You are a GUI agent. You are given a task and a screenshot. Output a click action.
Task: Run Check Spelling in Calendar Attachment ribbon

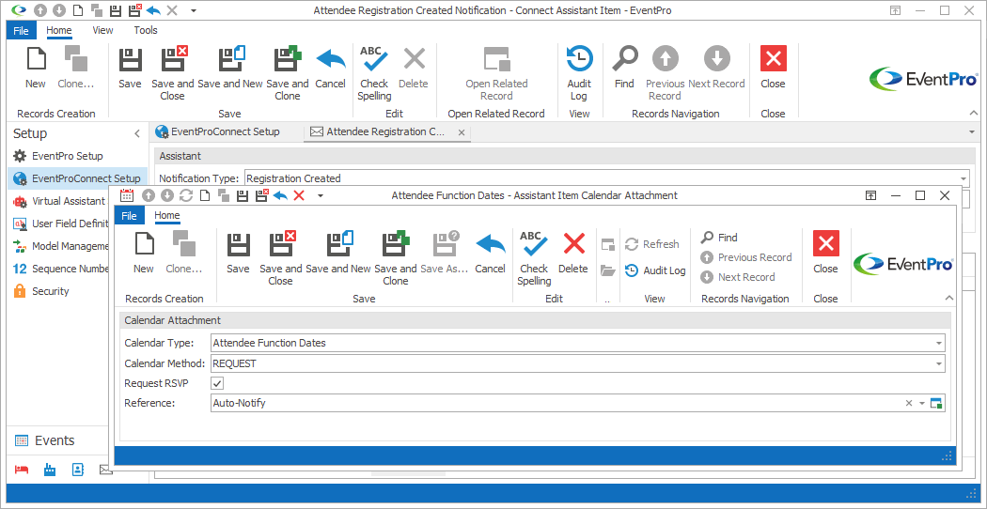point(534,258)
